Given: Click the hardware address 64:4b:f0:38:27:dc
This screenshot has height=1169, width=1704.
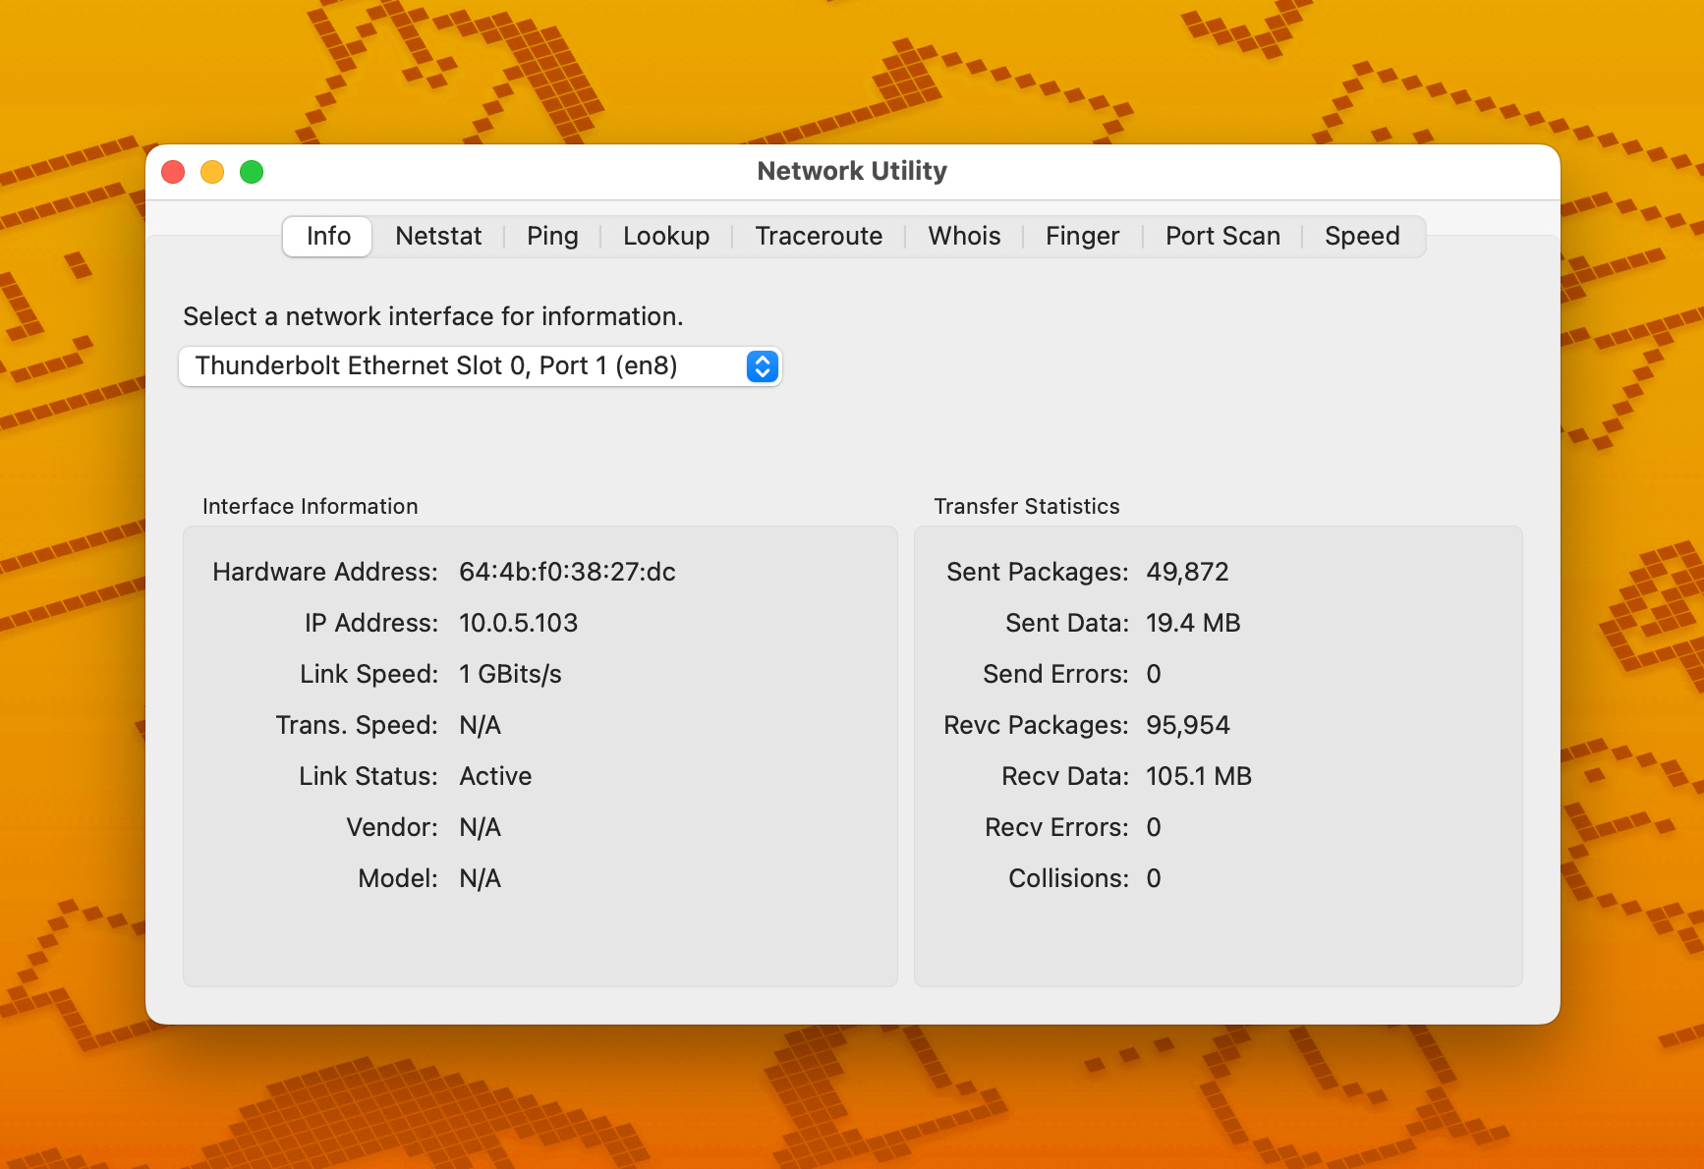Looking at the screenshot, I should click(567, 572).
